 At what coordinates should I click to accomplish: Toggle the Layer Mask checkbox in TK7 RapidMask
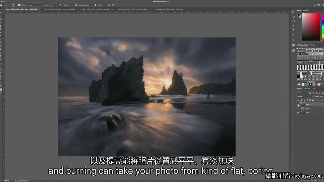pyautogui.click(x=298, y=48)
